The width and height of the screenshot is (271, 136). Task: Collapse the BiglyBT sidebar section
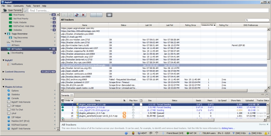point(3,60)
